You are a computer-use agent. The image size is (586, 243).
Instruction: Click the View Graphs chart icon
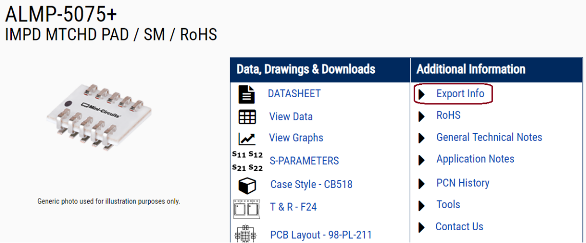(247, 139)
